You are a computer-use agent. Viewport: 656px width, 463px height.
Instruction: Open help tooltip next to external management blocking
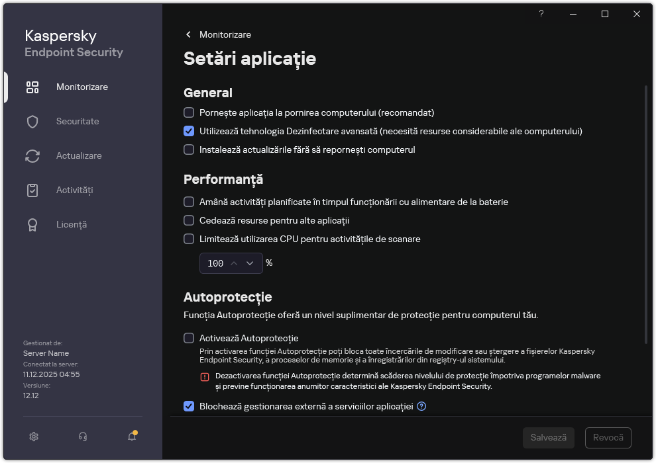(x=421, y=406)
